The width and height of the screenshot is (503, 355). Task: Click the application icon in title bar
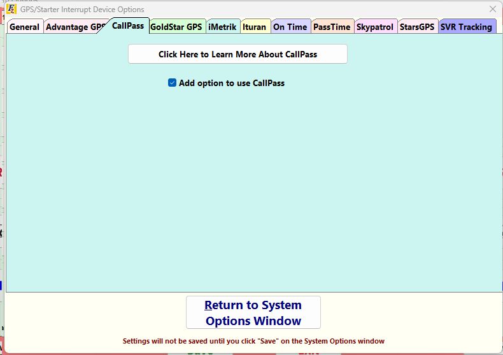11,10
